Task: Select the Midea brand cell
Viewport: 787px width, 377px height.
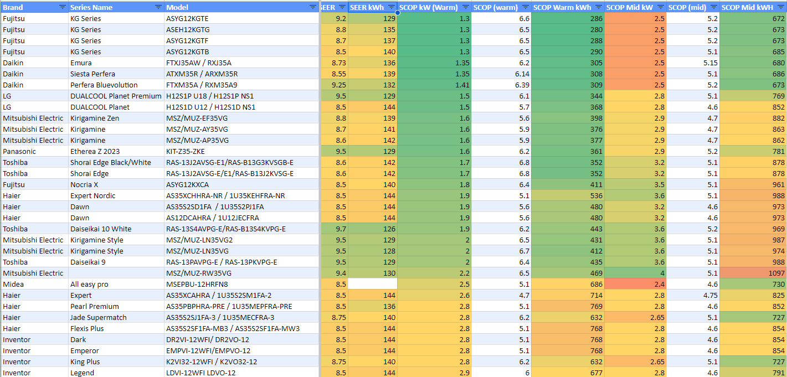Action: pyautogui.click(x=34, y=284)
